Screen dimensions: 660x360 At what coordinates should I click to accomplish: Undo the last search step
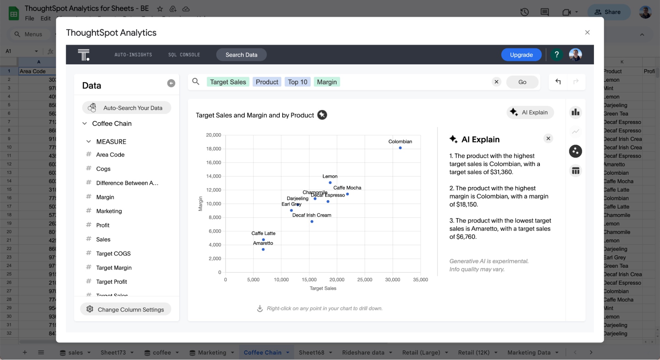[x=558, y=81]
